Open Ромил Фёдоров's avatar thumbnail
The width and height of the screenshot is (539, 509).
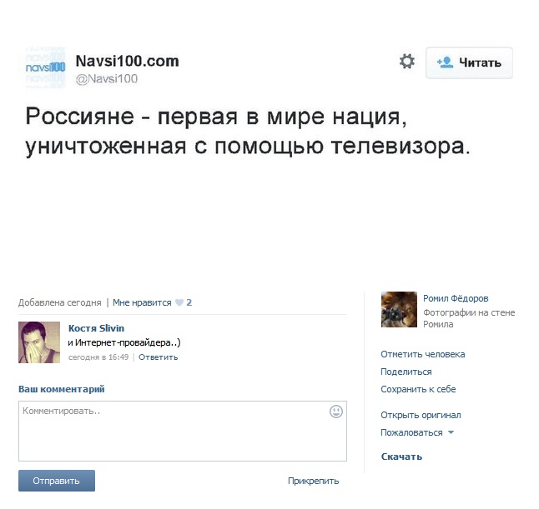[x=399, y=309]
